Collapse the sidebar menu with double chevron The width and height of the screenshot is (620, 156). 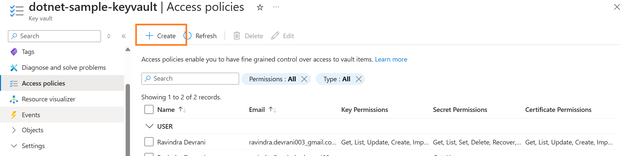coord(124,36)
